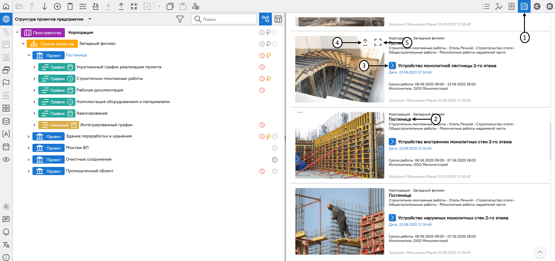Click the home icon in top-left corner
Image resolution: width=555 pixels, height=261 pixels.
(x=6, y=6)
